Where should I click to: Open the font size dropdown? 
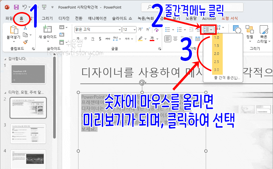click(129, 29)
